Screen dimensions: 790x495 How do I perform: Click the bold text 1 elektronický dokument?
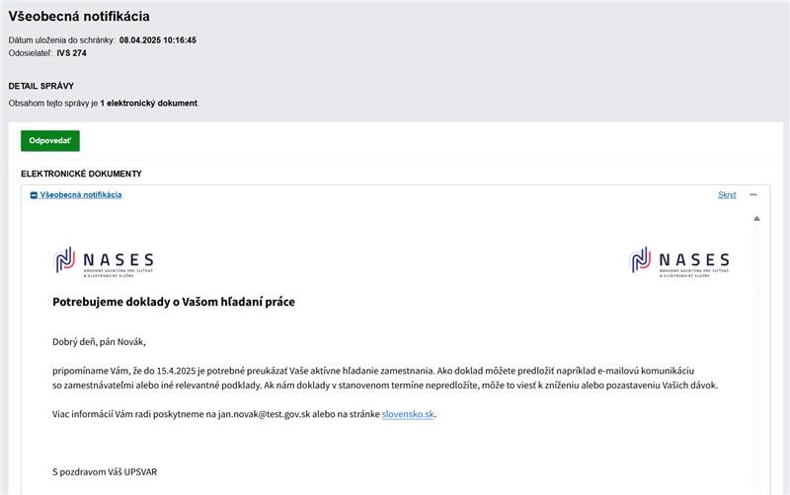(148, 103)
